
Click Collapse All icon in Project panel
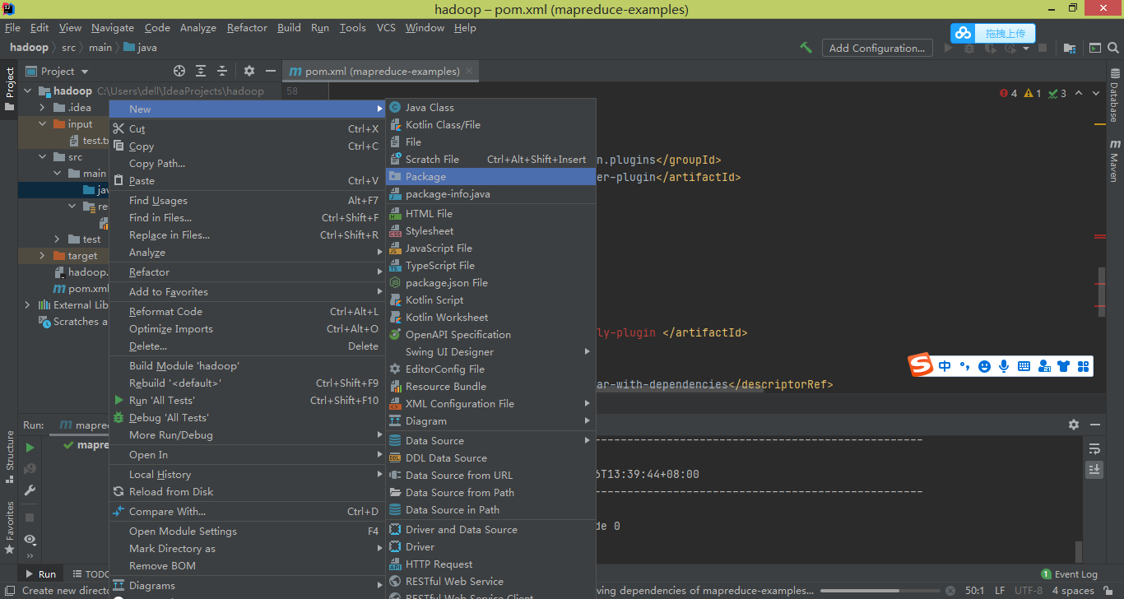[x=222, y=71]
